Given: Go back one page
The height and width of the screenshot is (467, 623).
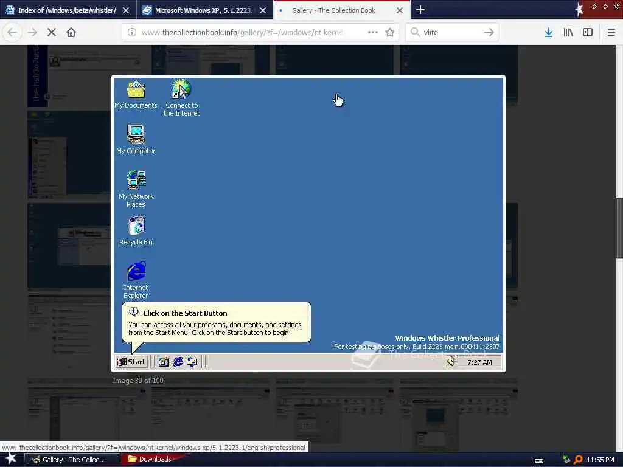Looking at the screenshot, I should (x=12, y=32).
